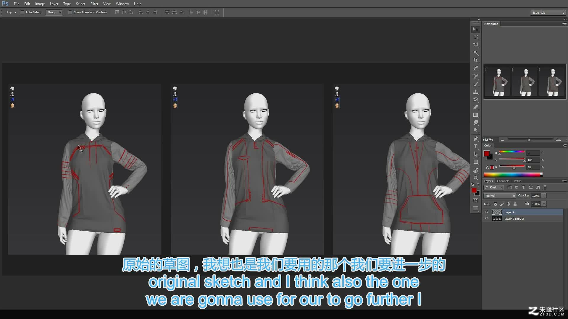
Task: Open the Group auto-select dropdown
Action: point(54,12)
